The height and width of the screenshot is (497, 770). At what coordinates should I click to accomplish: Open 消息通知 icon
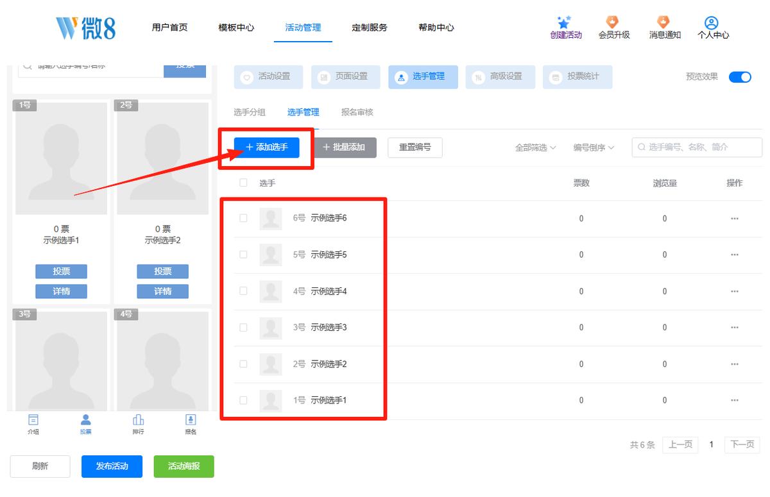664,22
